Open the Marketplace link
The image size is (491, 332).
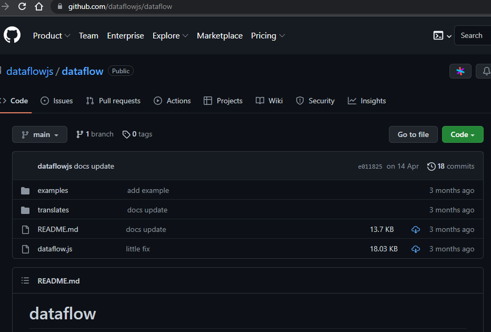tap(220, 36)
